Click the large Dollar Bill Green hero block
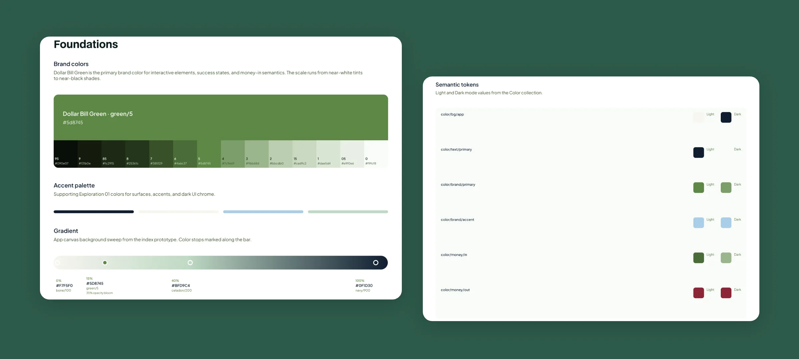This screenshot has height=359, width=799. click(x=221, y=117)
